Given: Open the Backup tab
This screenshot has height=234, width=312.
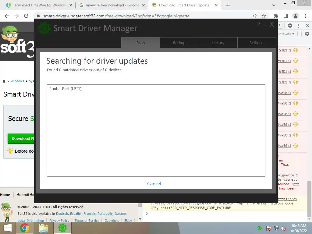Looking at the screenshot, I should tap(179, 43).
